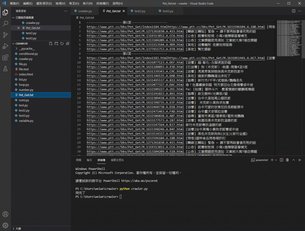This screenshot has width=305, height=231.
Task: Click the editor minimap preview
Action: 289,38
